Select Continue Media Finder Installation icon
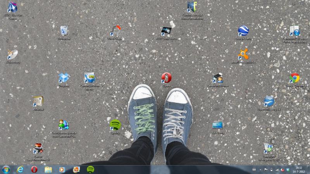Viewport: 310px width, 174px height. point(192,10)
